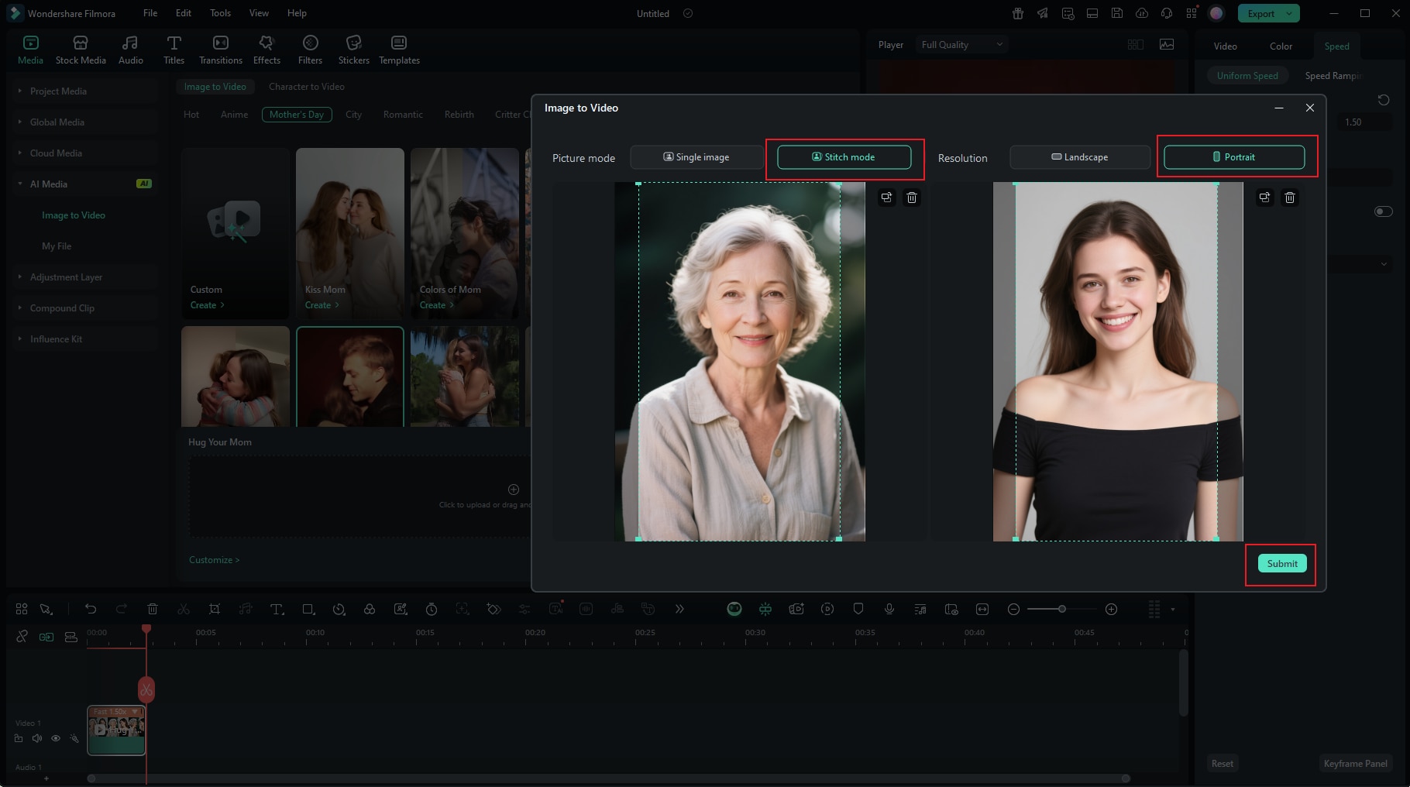This screenshot has width=1410, height=787.
Task: Click Create under Kiss Mom template
Action: point(322,305)
